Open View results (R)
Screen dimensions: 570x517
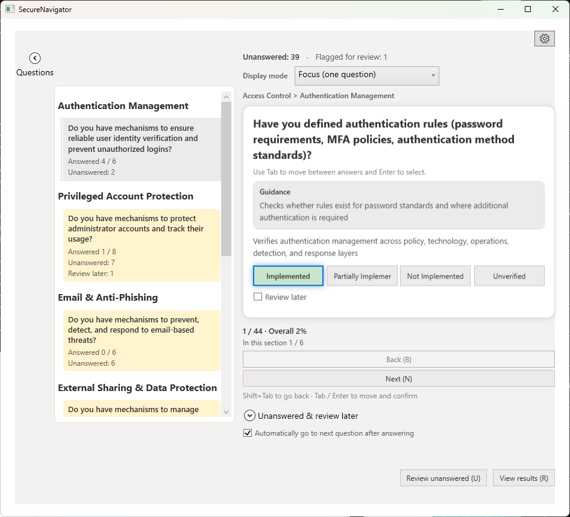tap(524, 478)
